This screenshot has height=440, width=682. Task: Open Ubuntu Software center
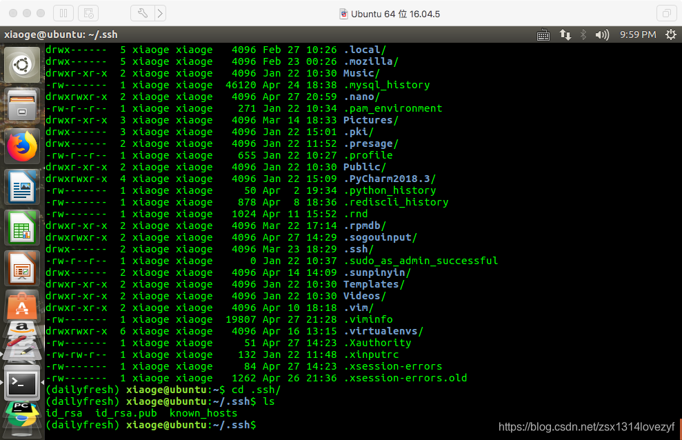coord(22,306)
